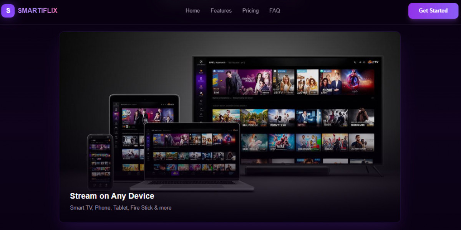Click the smartphone in the device image
Viewport: 461px width, 230px height.
[x=100, y=161]
